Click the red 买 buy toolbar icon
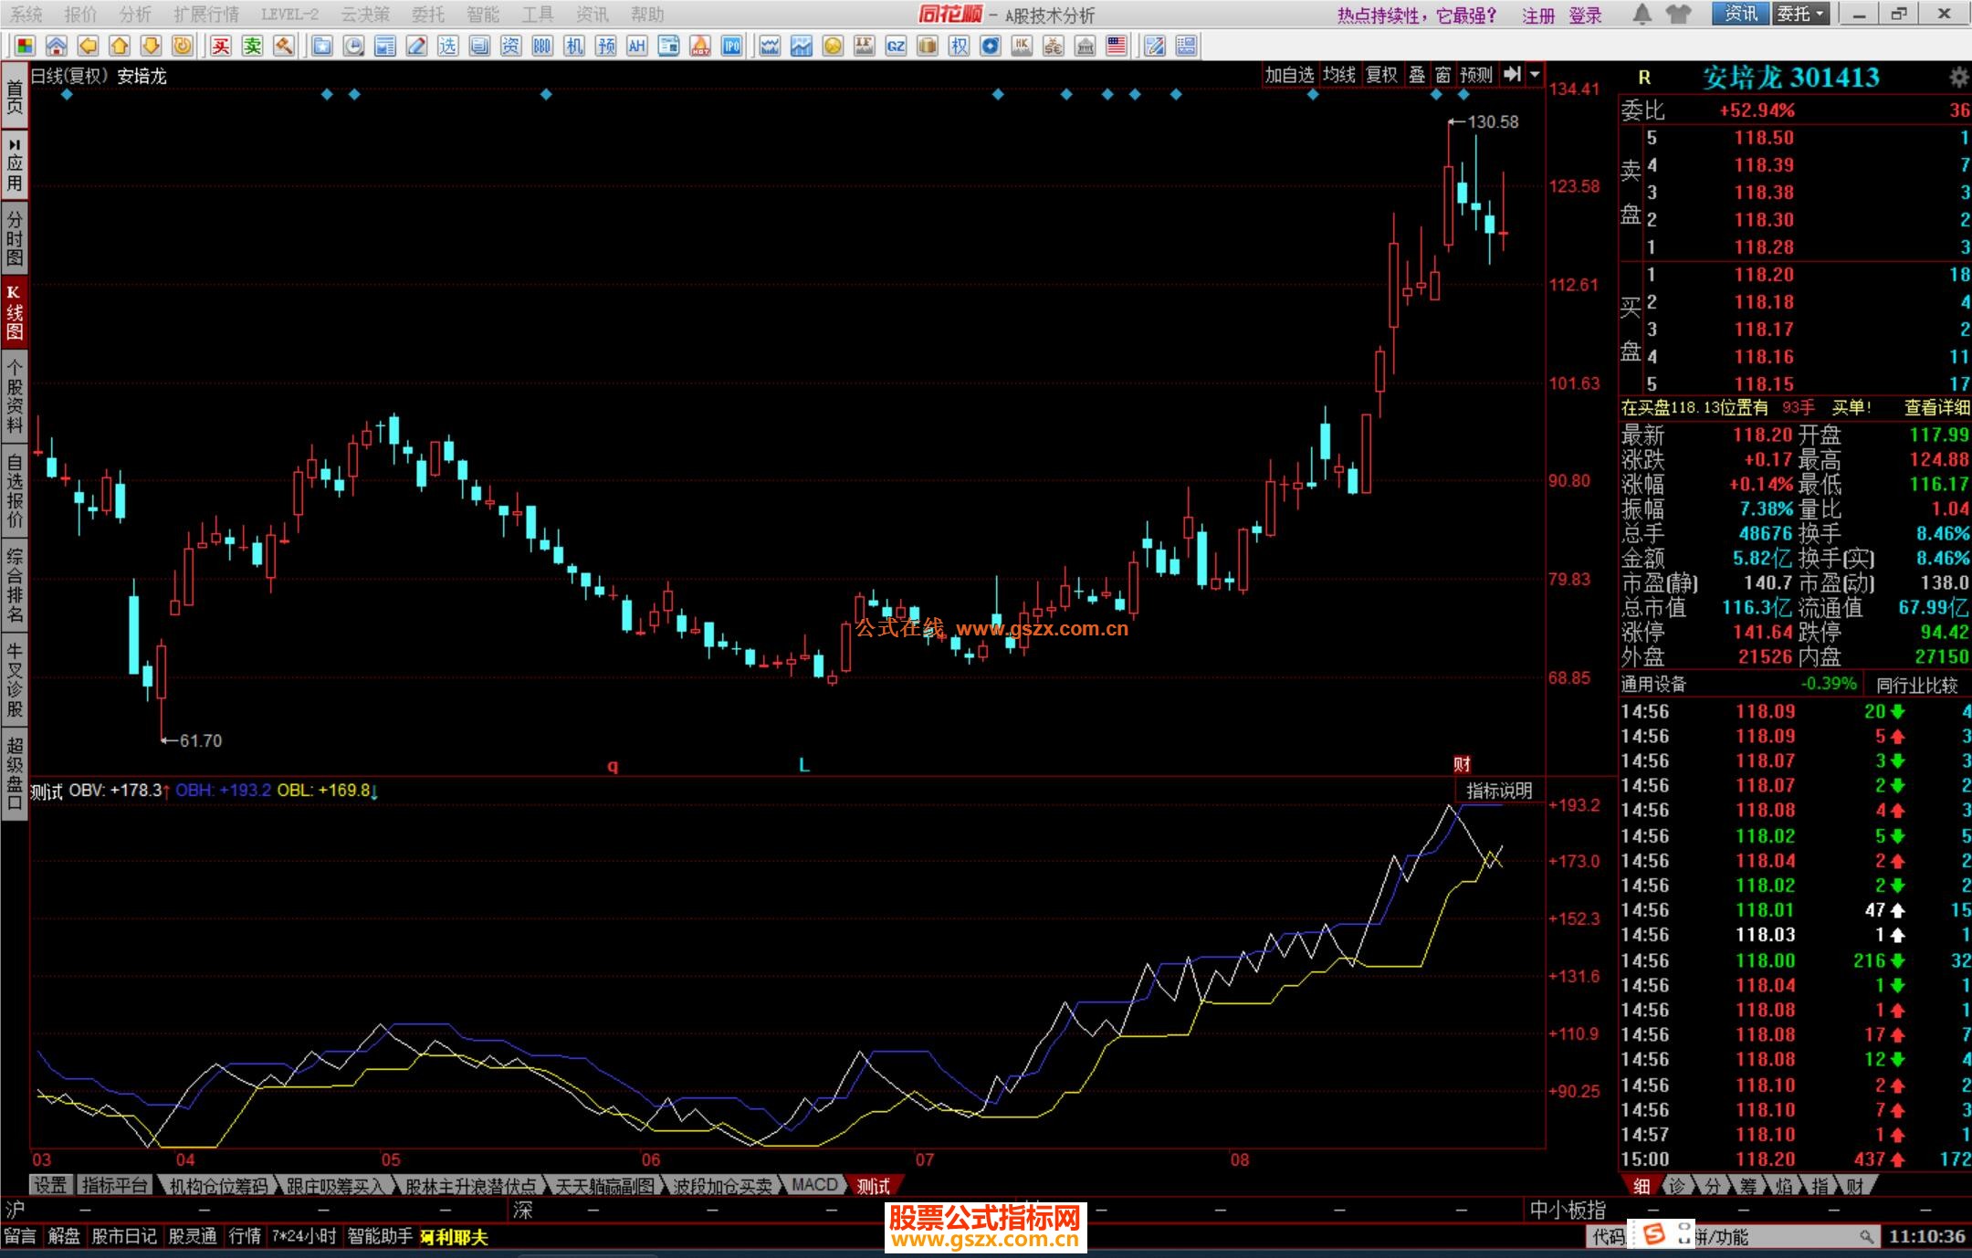This screenshot has width=1972, height=1258. (221, 46)
